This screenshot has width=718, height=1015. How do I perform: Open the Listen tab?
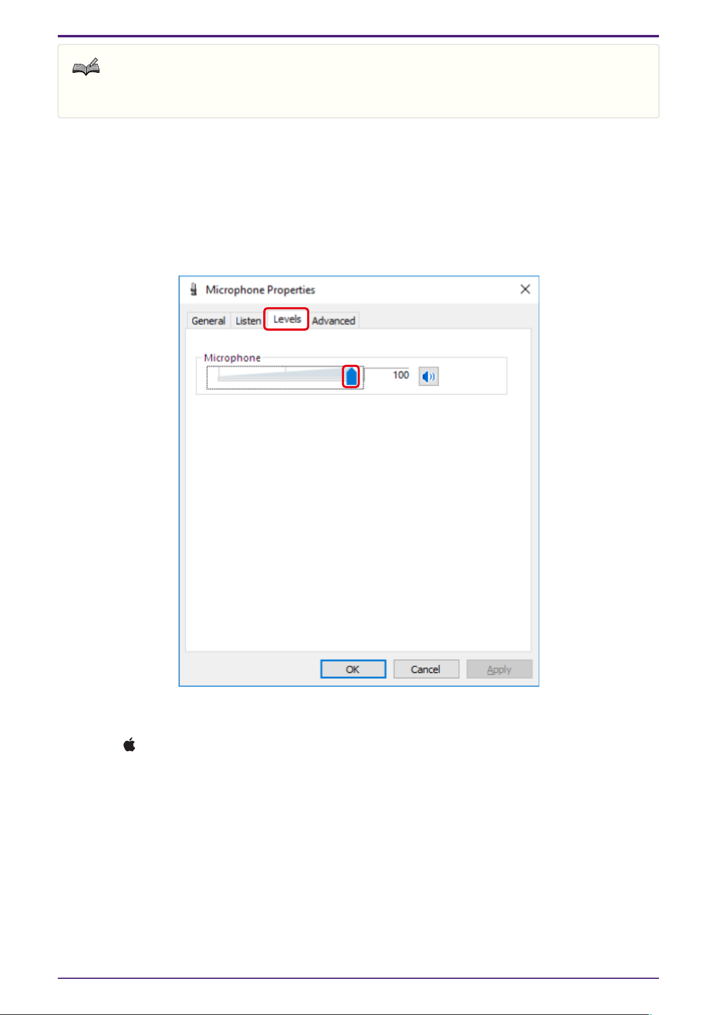pos(248,320)
